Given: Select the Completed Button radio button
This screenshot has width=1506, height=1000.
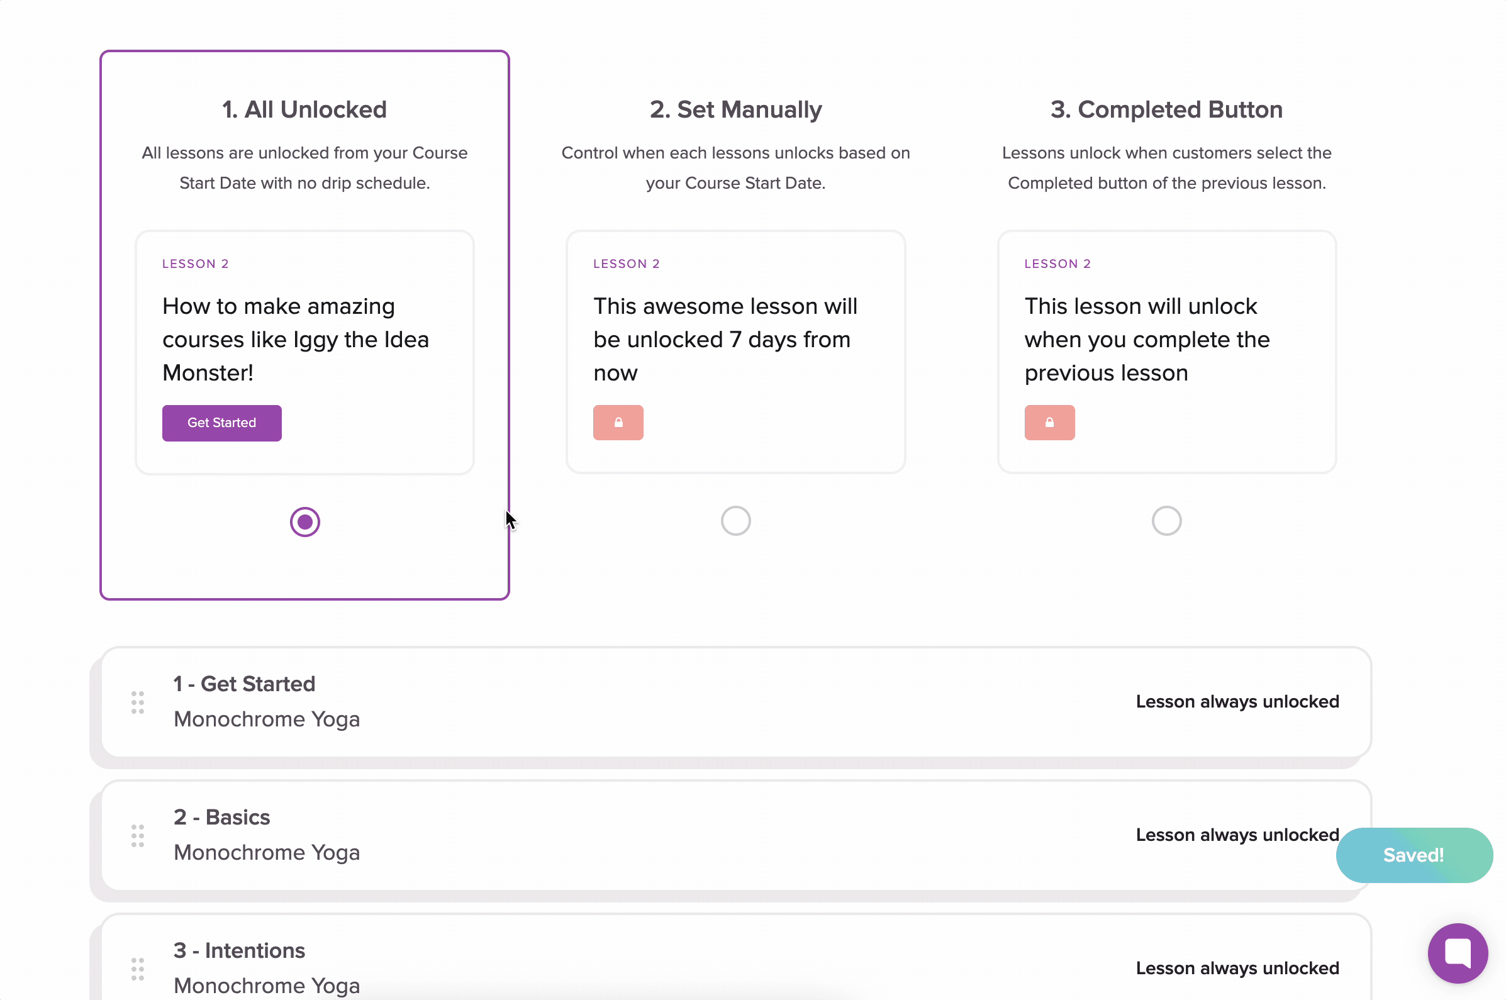Looking at the screenshot, I should (1166, 520).
